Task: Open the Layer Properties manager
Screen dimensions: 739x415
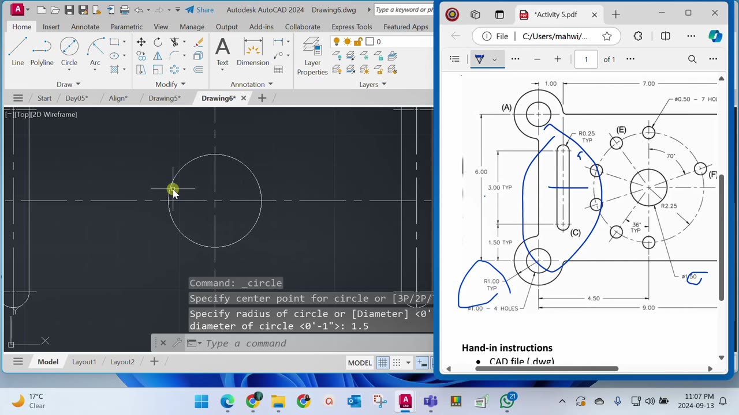Action: coord(312,56)
